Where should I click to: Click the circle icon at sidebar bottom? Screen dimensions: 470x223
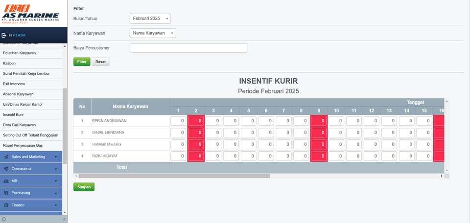point(4,220)
